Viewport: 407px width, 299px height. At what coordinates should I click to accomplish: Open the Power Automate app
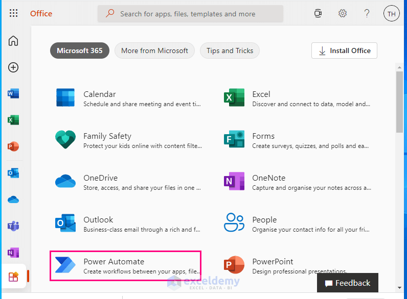[125, 266]
